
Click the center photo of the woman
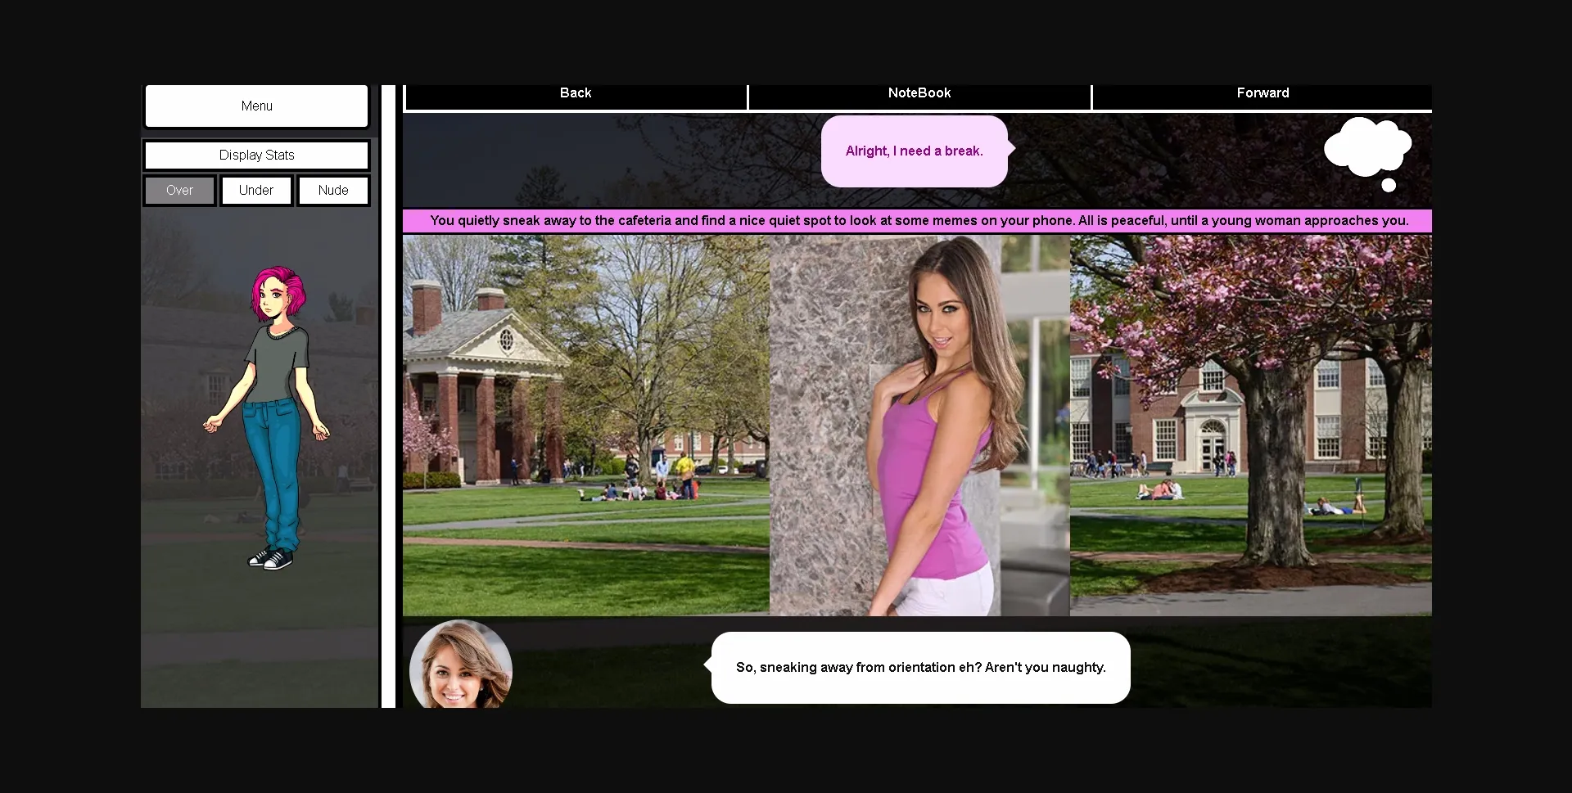[x=919, y=426]
